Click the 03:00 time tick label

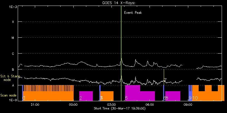pyautogui.click(x=112, y=104)
